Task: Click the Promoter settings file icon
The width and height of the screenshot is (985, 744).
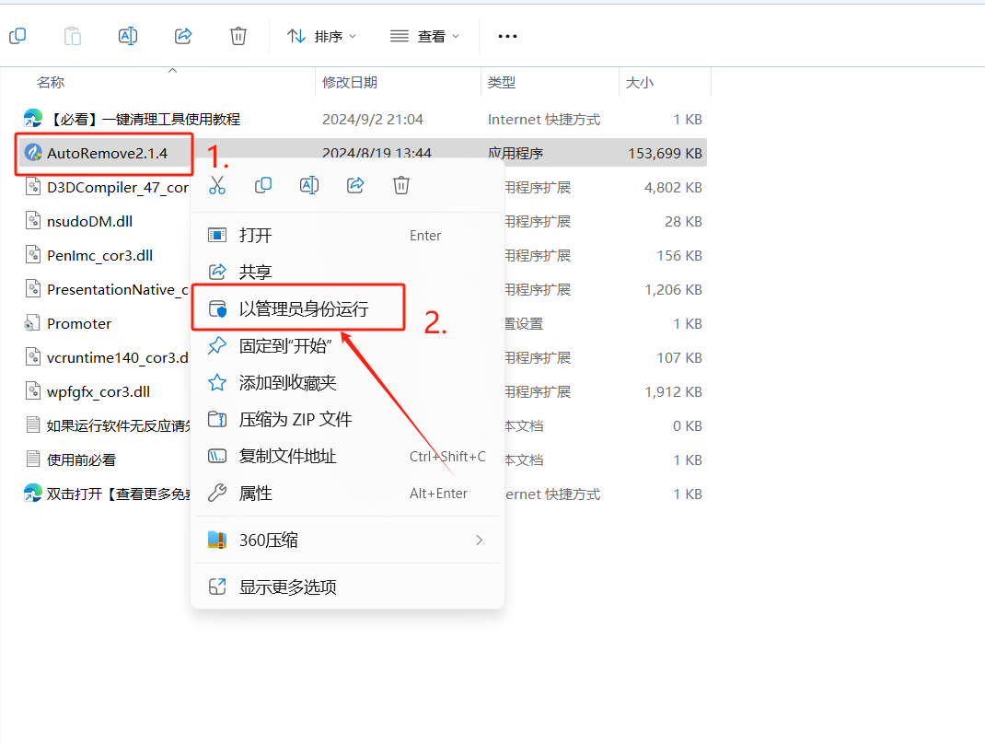Action: click(x=32, y=323)
